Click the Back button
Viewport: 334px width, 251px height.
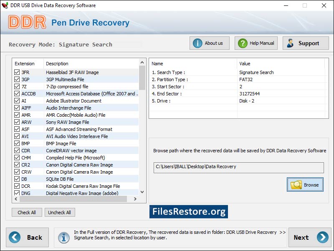[27, 237]
